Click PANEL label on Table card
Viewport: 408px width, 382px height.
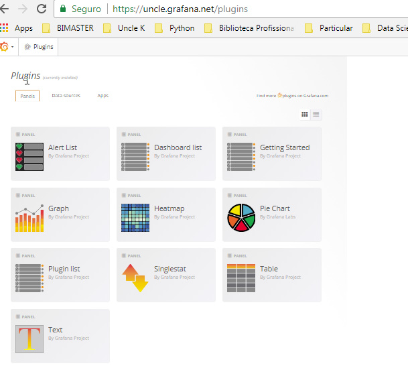click(240, 256)
